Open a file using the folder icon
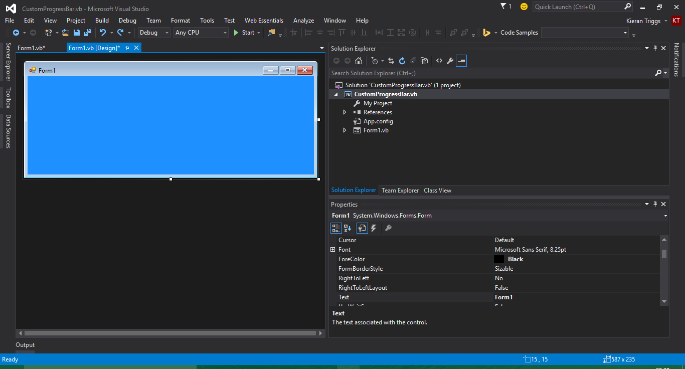The height and width of the screenshot is (369, 685). pyautogui.click(x=66, y=33)
